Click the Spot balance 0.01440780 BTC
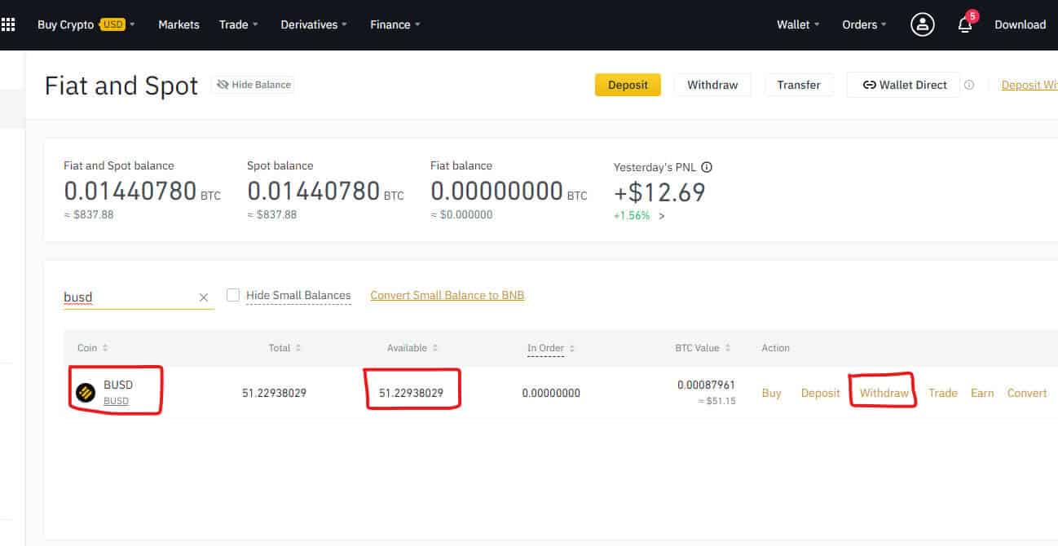Image resolution: width=1058 pixels, height=546 pixels. tap(325, 192)
